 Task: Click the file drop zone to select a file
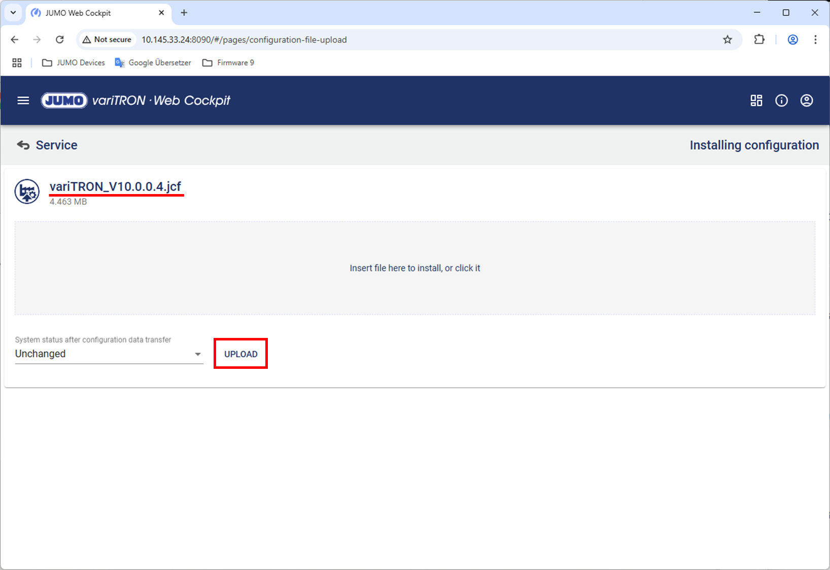415,268
